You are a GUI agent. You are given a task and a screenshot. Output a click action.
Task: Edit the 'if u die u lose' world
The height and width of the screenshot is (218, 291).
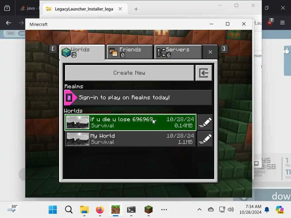[205, 122]
